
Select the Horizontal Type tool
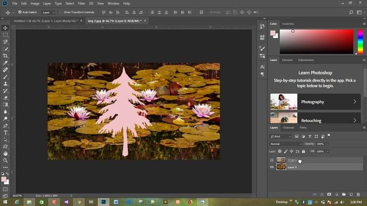pos(5,133)
